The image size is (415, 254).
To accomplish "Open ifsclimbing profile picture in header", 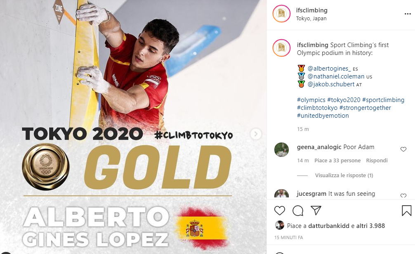I will pos(281,14).
